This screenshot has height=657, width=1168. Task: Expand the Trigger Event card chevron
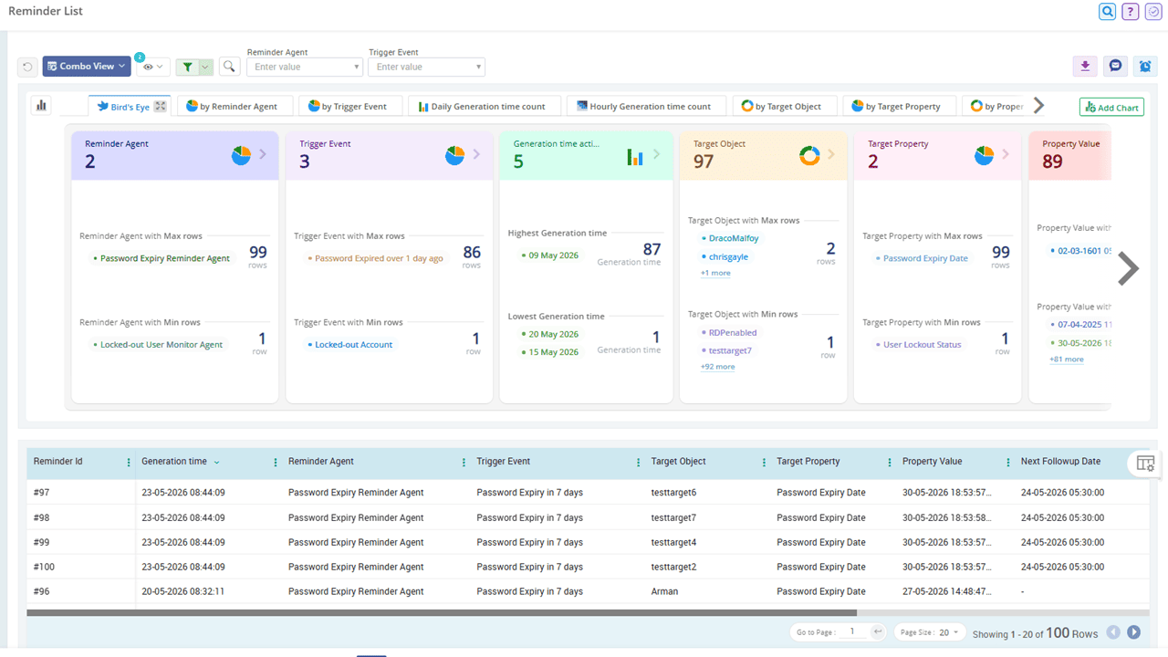point(476,154)
